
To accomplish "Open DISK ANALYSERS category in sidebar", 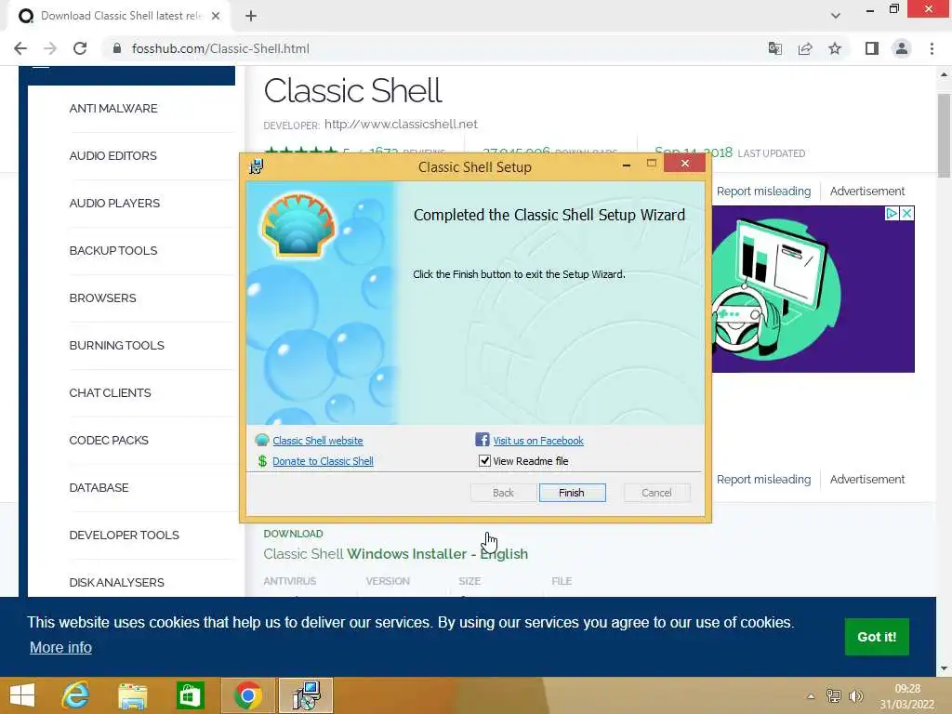I will pyautogui.click(x=116, y=582).
